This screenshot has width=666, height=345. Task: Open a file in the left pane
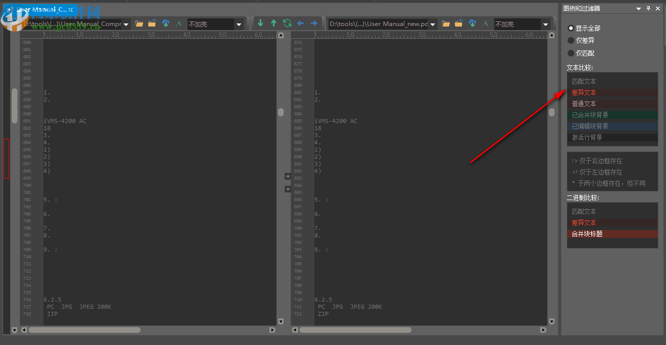pyautogui.click(x=139, y=23)
